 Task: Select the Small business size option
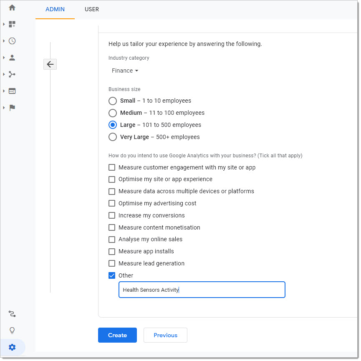(113, 101)
